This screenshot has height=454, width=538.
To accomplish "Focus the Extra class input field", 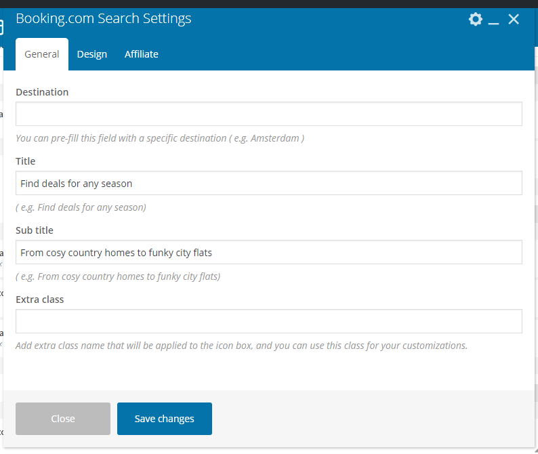I will tap(268, 322).
